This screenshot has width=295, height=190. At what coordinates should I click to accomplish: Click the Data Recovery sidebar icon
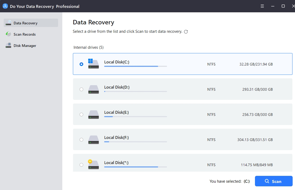point(9,23)
